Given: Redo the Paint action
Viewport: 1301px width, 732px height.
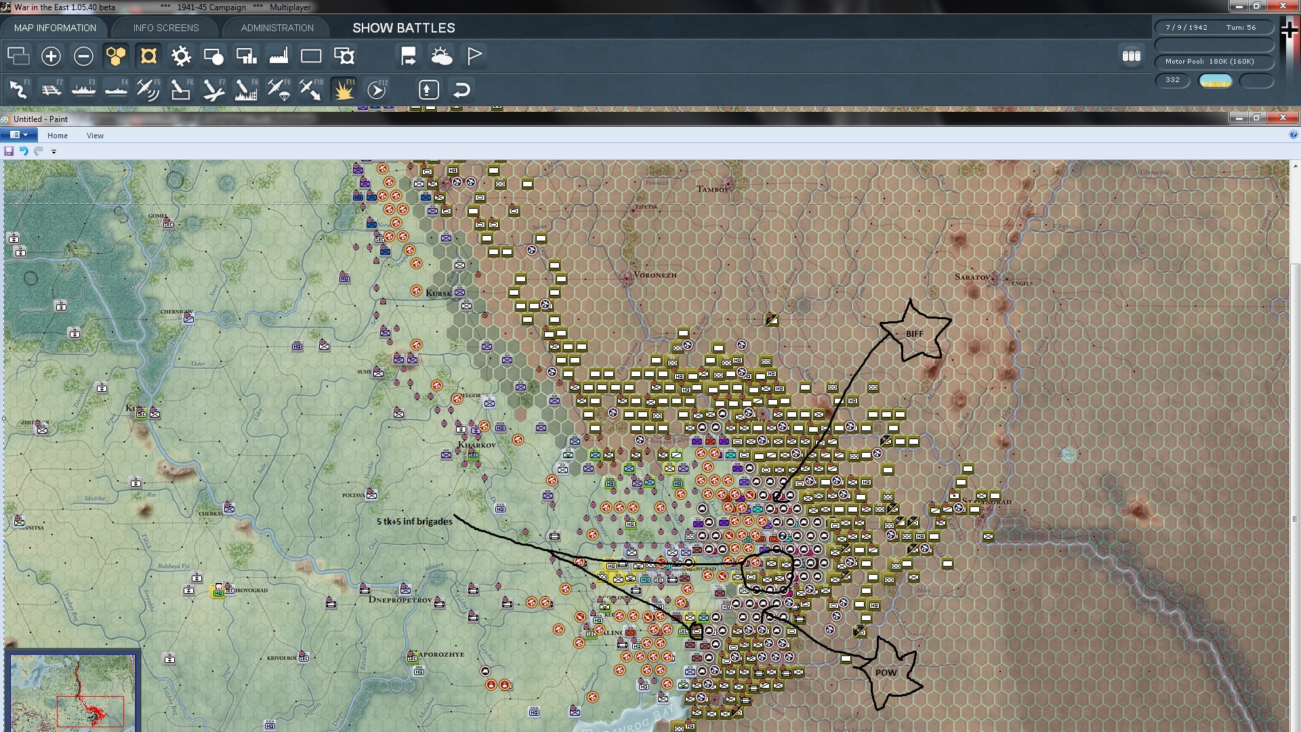Looking at the screenshot, I should 39,151.
